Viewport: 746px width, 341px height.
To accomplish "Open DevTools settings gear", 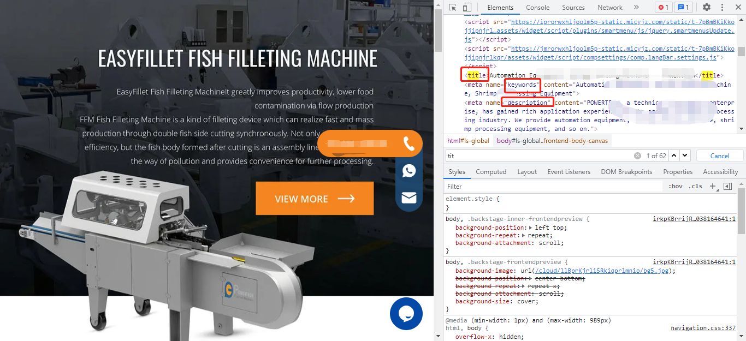I will click(x=707, y=7).
